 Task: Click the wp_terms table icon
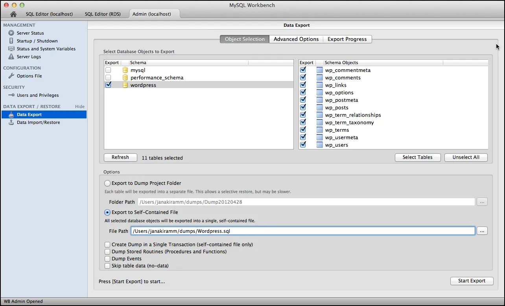(319, 130)
